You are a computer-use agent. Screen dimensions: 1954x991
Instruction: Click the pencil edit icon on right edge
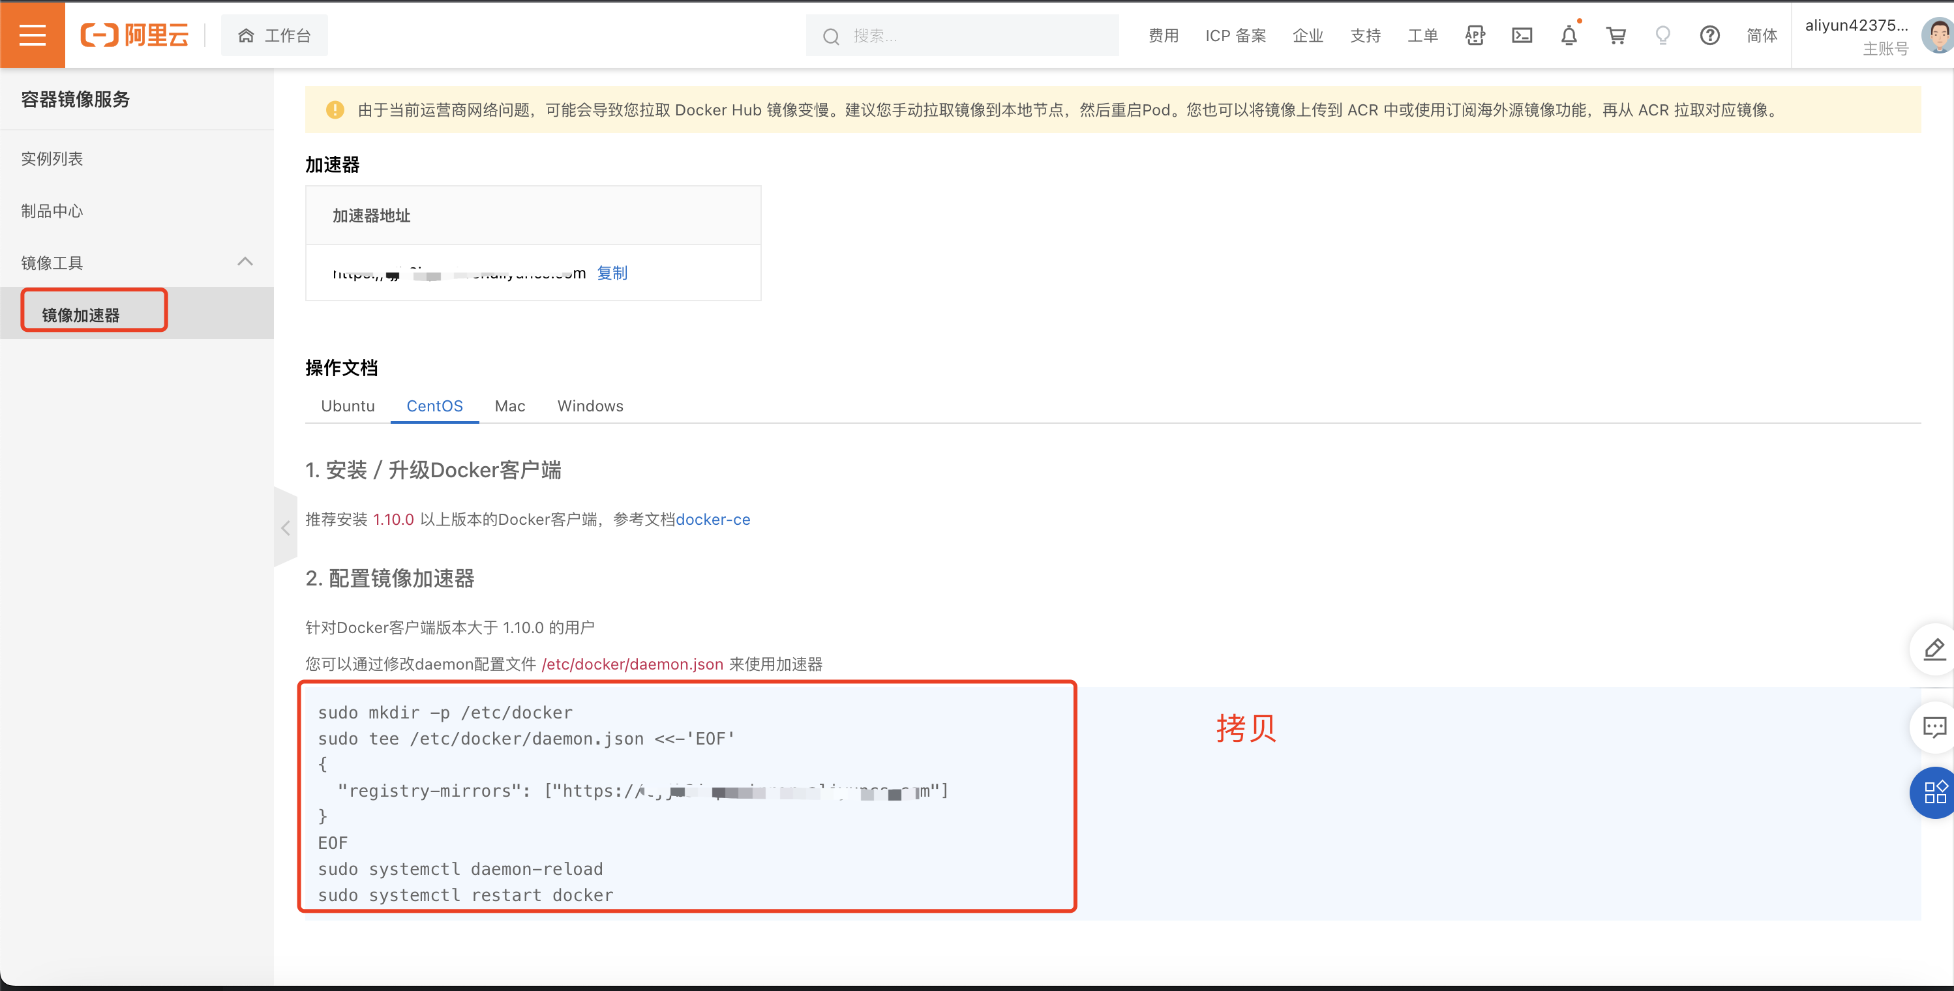point(1934,649)
